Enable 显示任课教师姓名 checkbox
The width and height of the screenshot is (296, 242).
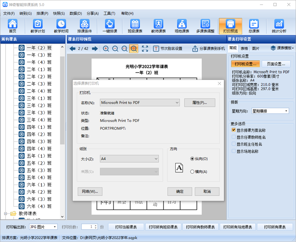pyautogui.click(x=233, y=137)
